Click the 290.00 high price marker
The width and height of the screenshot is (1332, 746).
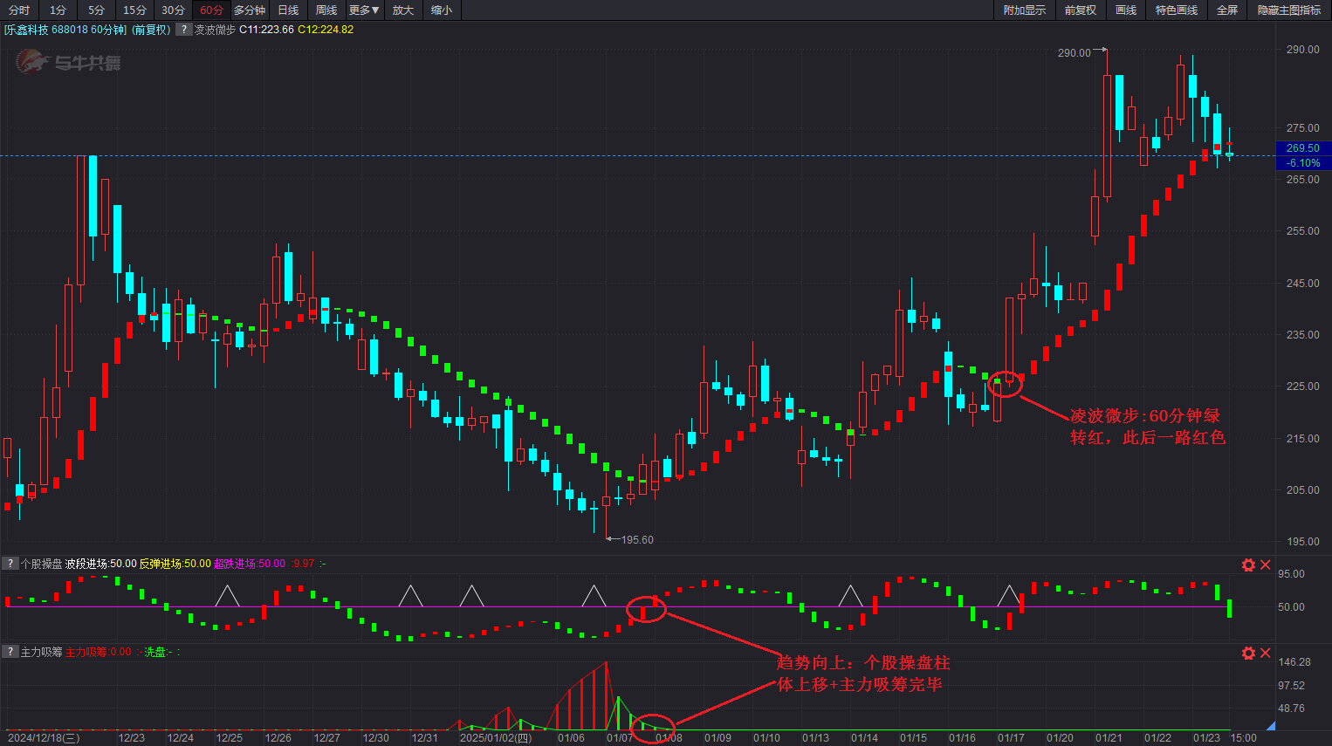[1074, 52]
